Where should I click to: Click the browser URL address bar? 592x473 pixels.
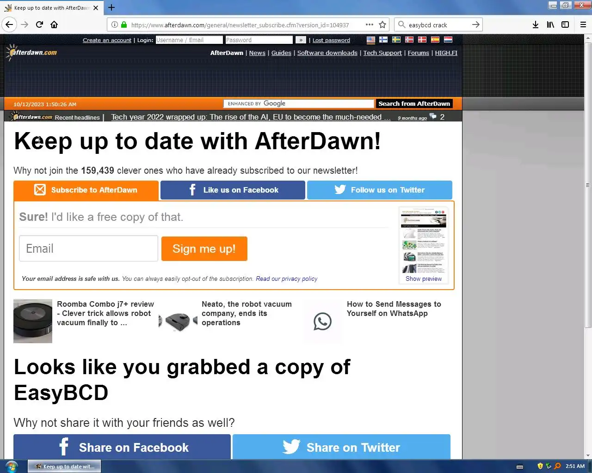pyautogui.click(x=240, y=25)
